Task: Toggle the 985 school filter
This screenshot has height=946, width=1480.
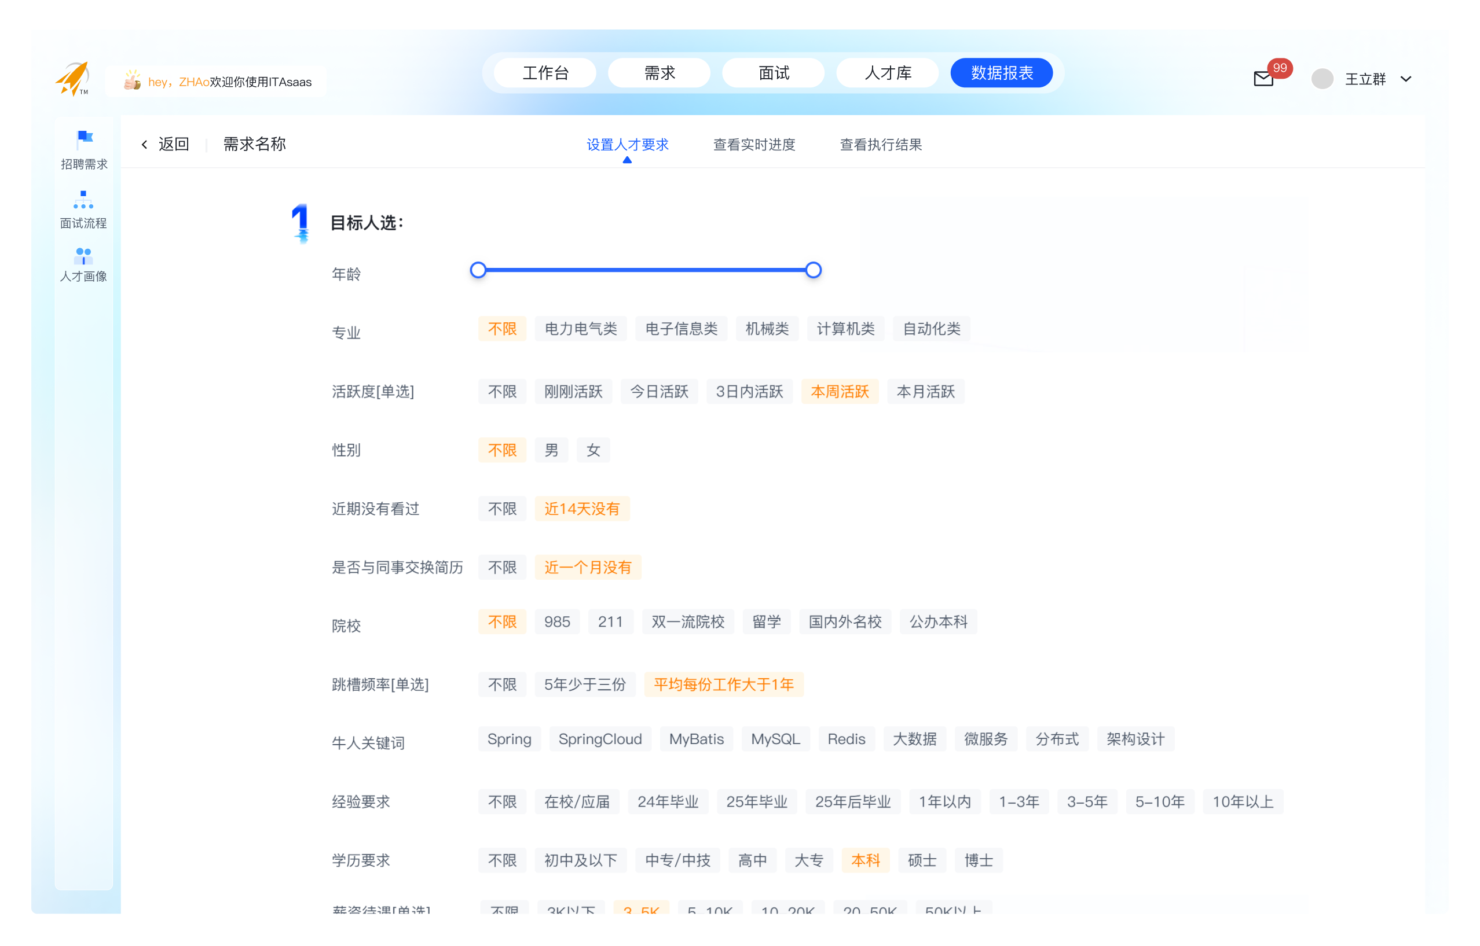Action: (x=557, y=621)
